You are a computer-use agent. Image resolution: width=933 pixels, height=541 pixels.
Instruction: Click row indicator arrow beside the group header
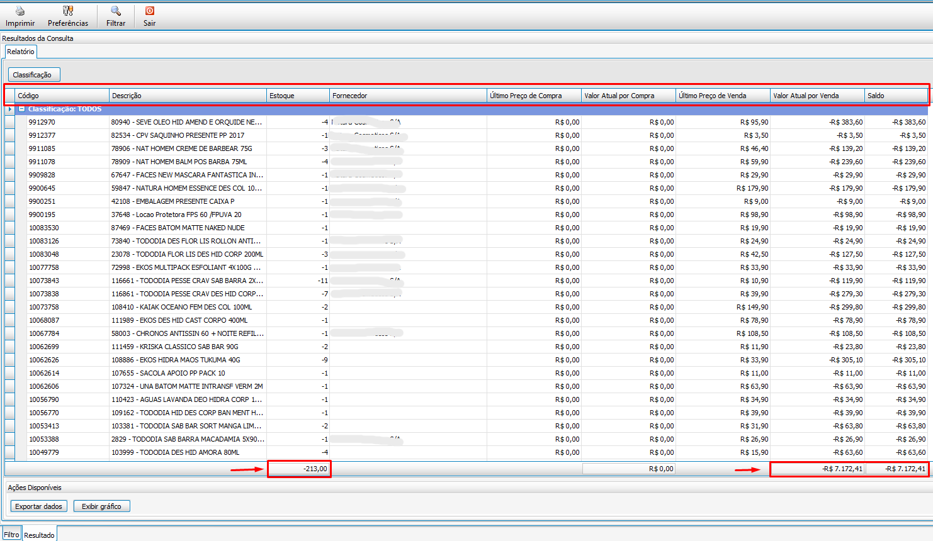[x=9, y=109]
